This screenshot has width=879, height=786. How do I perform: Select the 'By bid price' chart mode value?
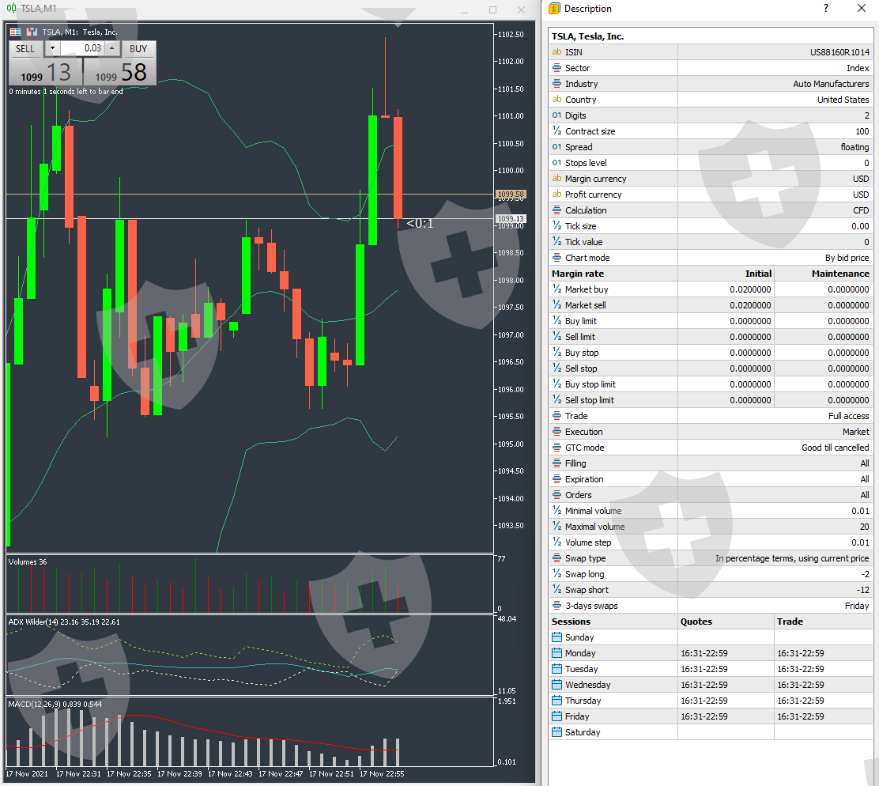pyautogui.click(x=847, y=258)
